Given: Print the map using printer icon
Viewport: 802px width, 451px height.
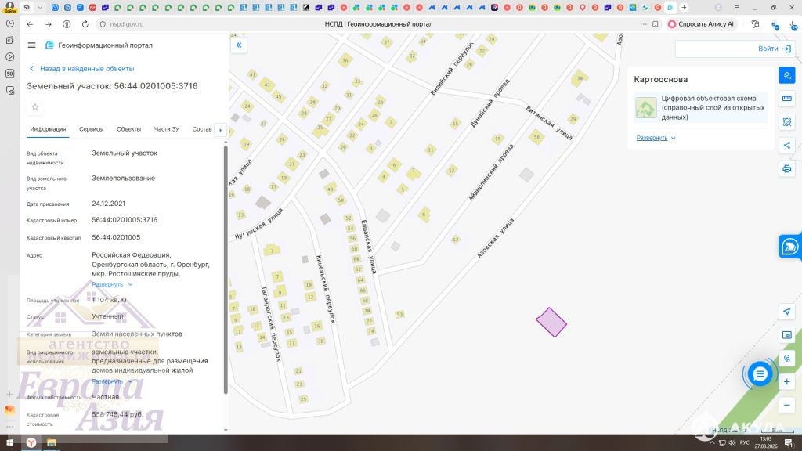Looking at the screenshot, I should (787, 168).
